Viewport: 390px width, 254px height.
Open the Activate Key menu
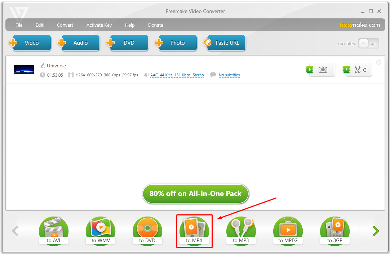tap(99, 25)
